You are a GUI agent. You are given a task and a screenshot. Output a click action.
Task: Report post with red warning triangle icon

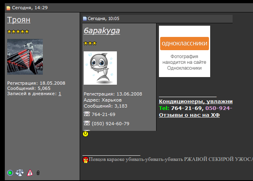30,173
